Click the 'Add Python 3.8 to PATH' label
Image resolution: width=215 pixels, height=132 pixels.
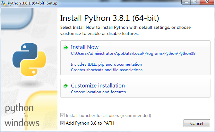click(90, 123)
